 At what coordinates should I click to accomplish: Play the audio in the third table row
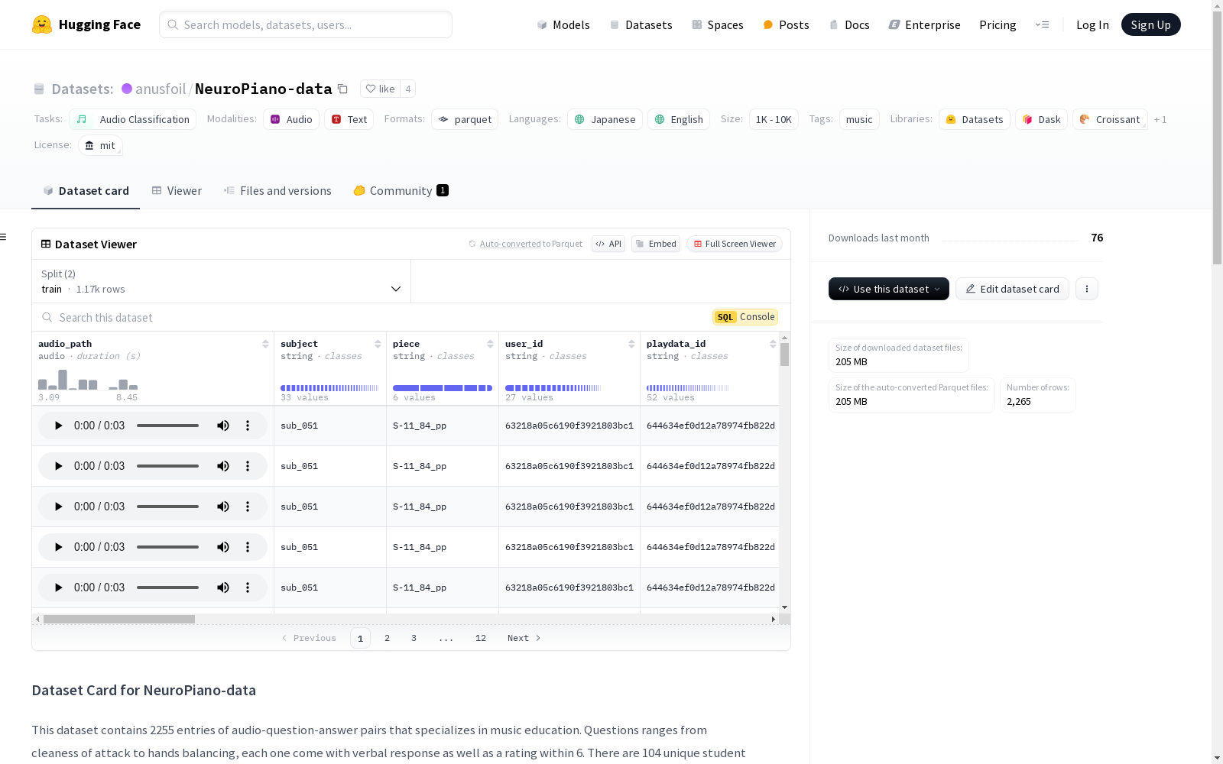pos(58,507)
